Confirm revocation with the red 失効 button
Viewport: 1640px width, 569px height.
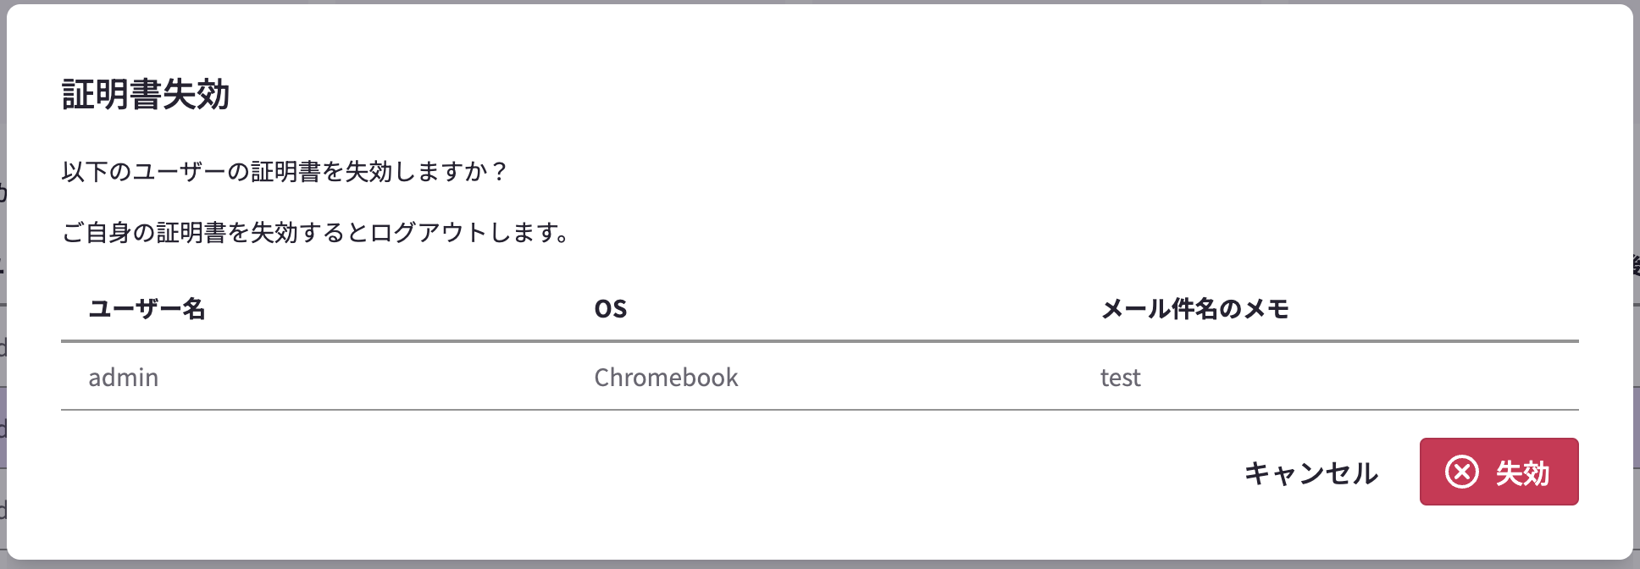(1499, 472)
